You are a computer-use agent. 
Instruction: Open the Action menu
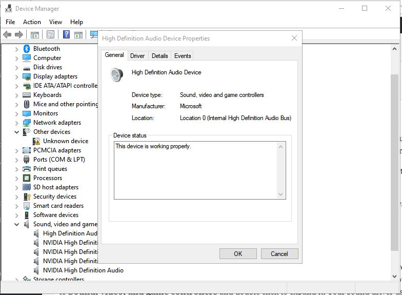click(32, 22)
